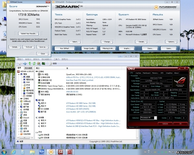The image size is (194, 155).
Task: Expand the DirectX tree node
Action: point(19,118)
